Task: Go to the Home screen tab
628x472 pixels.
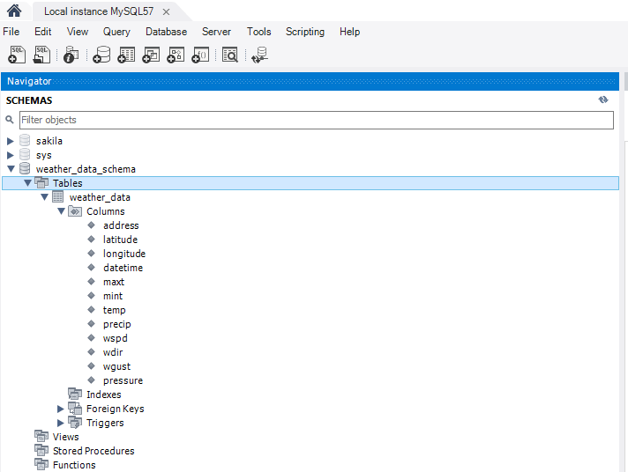Action: pos(14,11)
